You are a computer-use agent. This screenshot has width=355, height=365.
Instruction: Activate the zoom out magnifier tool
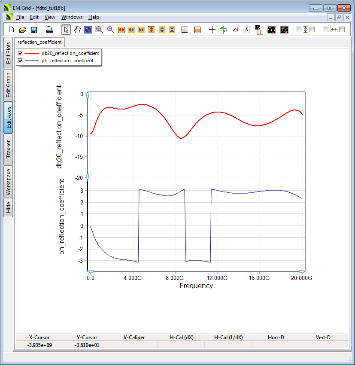110,30
